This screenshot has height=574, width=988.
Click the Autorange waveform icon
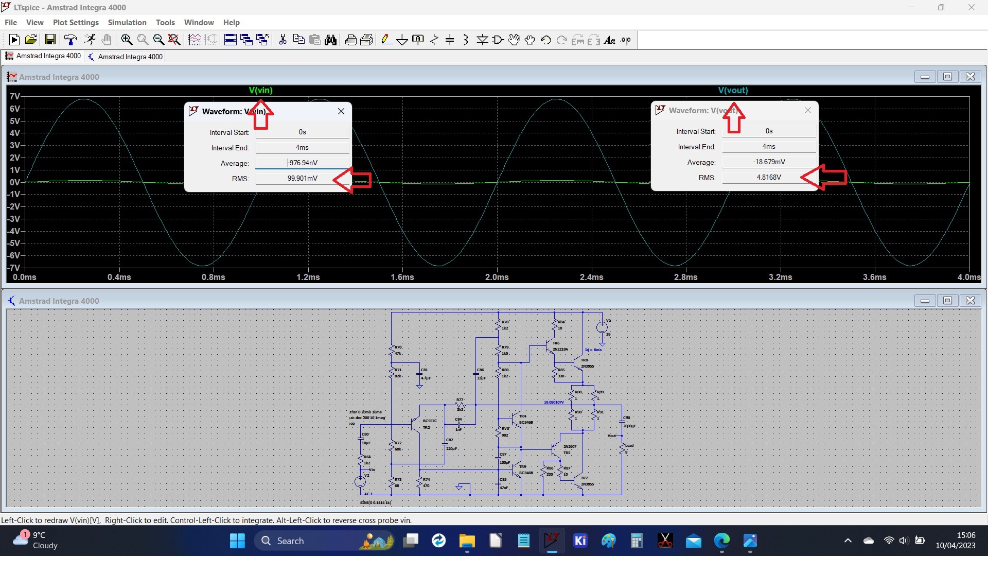[x=195, y=40]
